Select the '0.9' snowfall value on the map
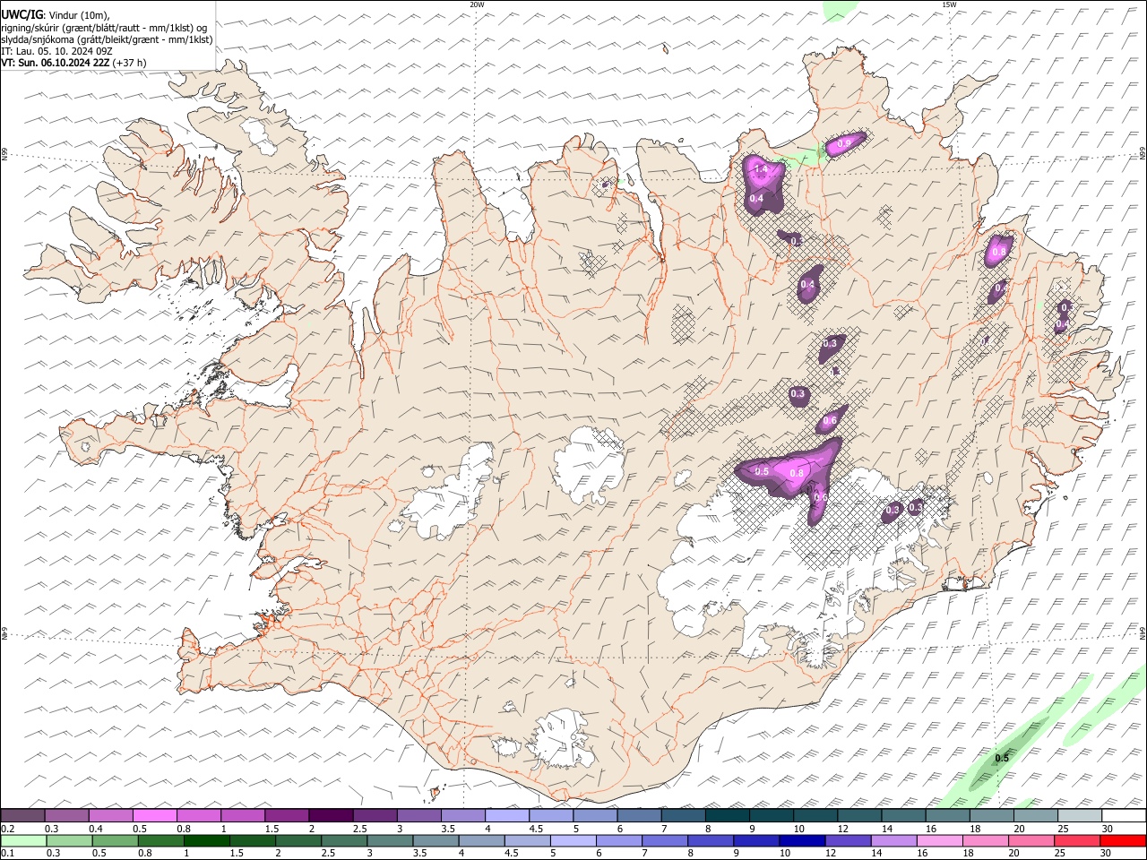Image resolution: width=1147 pixels, height=860 pixels. click(844, 143)
